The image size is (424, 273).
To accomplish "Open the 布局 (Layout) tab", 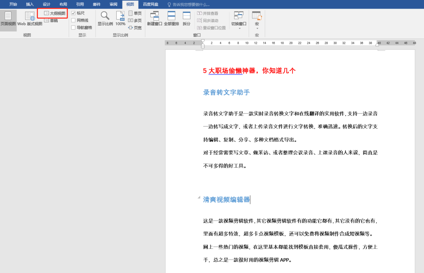I will click(63, 4).
